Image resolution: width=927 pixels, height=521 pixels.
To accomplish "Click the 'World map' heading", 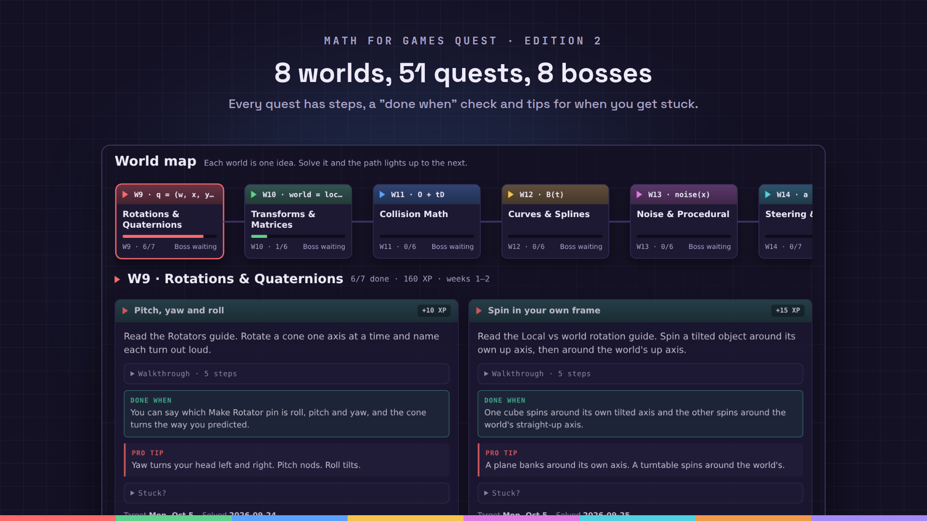I will pyautogui.click(x=155, y=161).
